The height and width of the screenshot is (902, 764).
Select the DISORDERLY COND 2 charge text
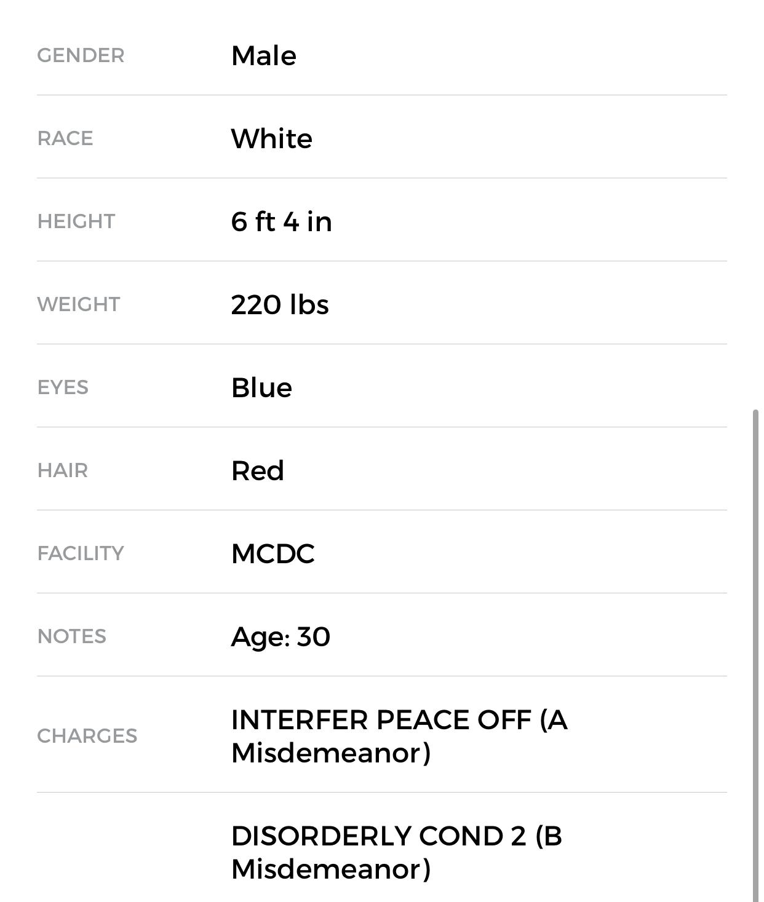pos(396,852)
